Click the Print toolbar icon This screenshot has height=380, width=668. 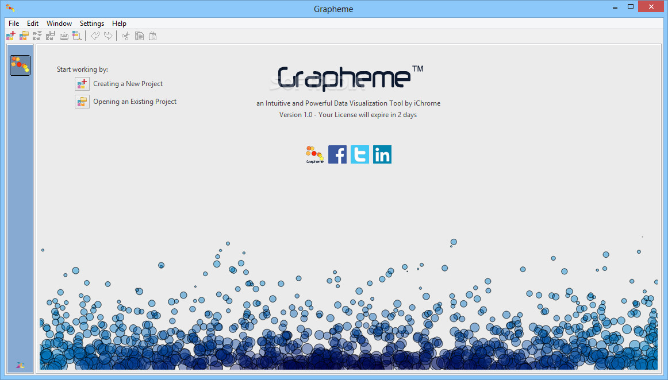[x=64, y=36]
